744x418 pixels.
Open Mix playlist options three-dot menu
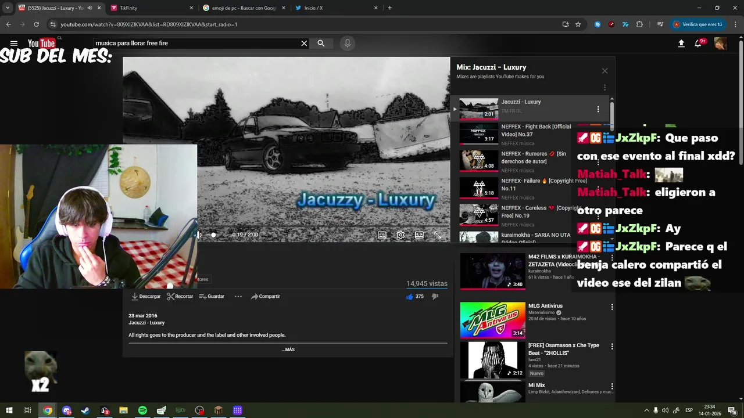[604, 88]
